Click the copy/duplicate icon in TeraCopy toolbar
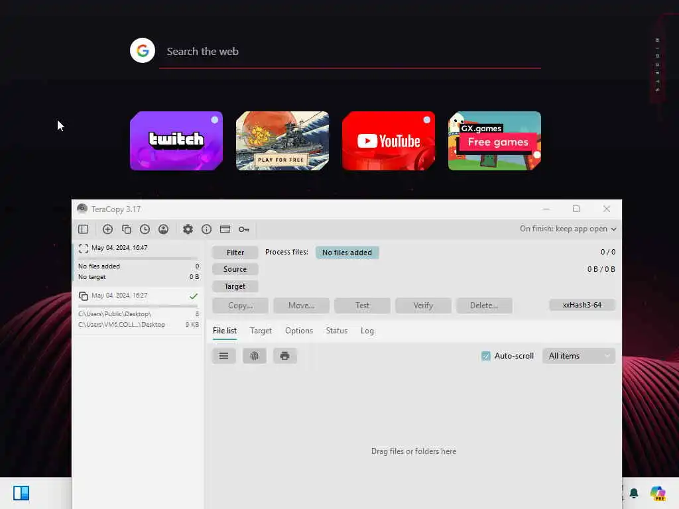 127,229
